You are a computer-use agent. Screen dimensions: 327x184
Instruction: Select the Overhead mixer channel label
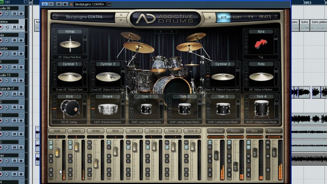pyautogui.click(x=216, y=131)
